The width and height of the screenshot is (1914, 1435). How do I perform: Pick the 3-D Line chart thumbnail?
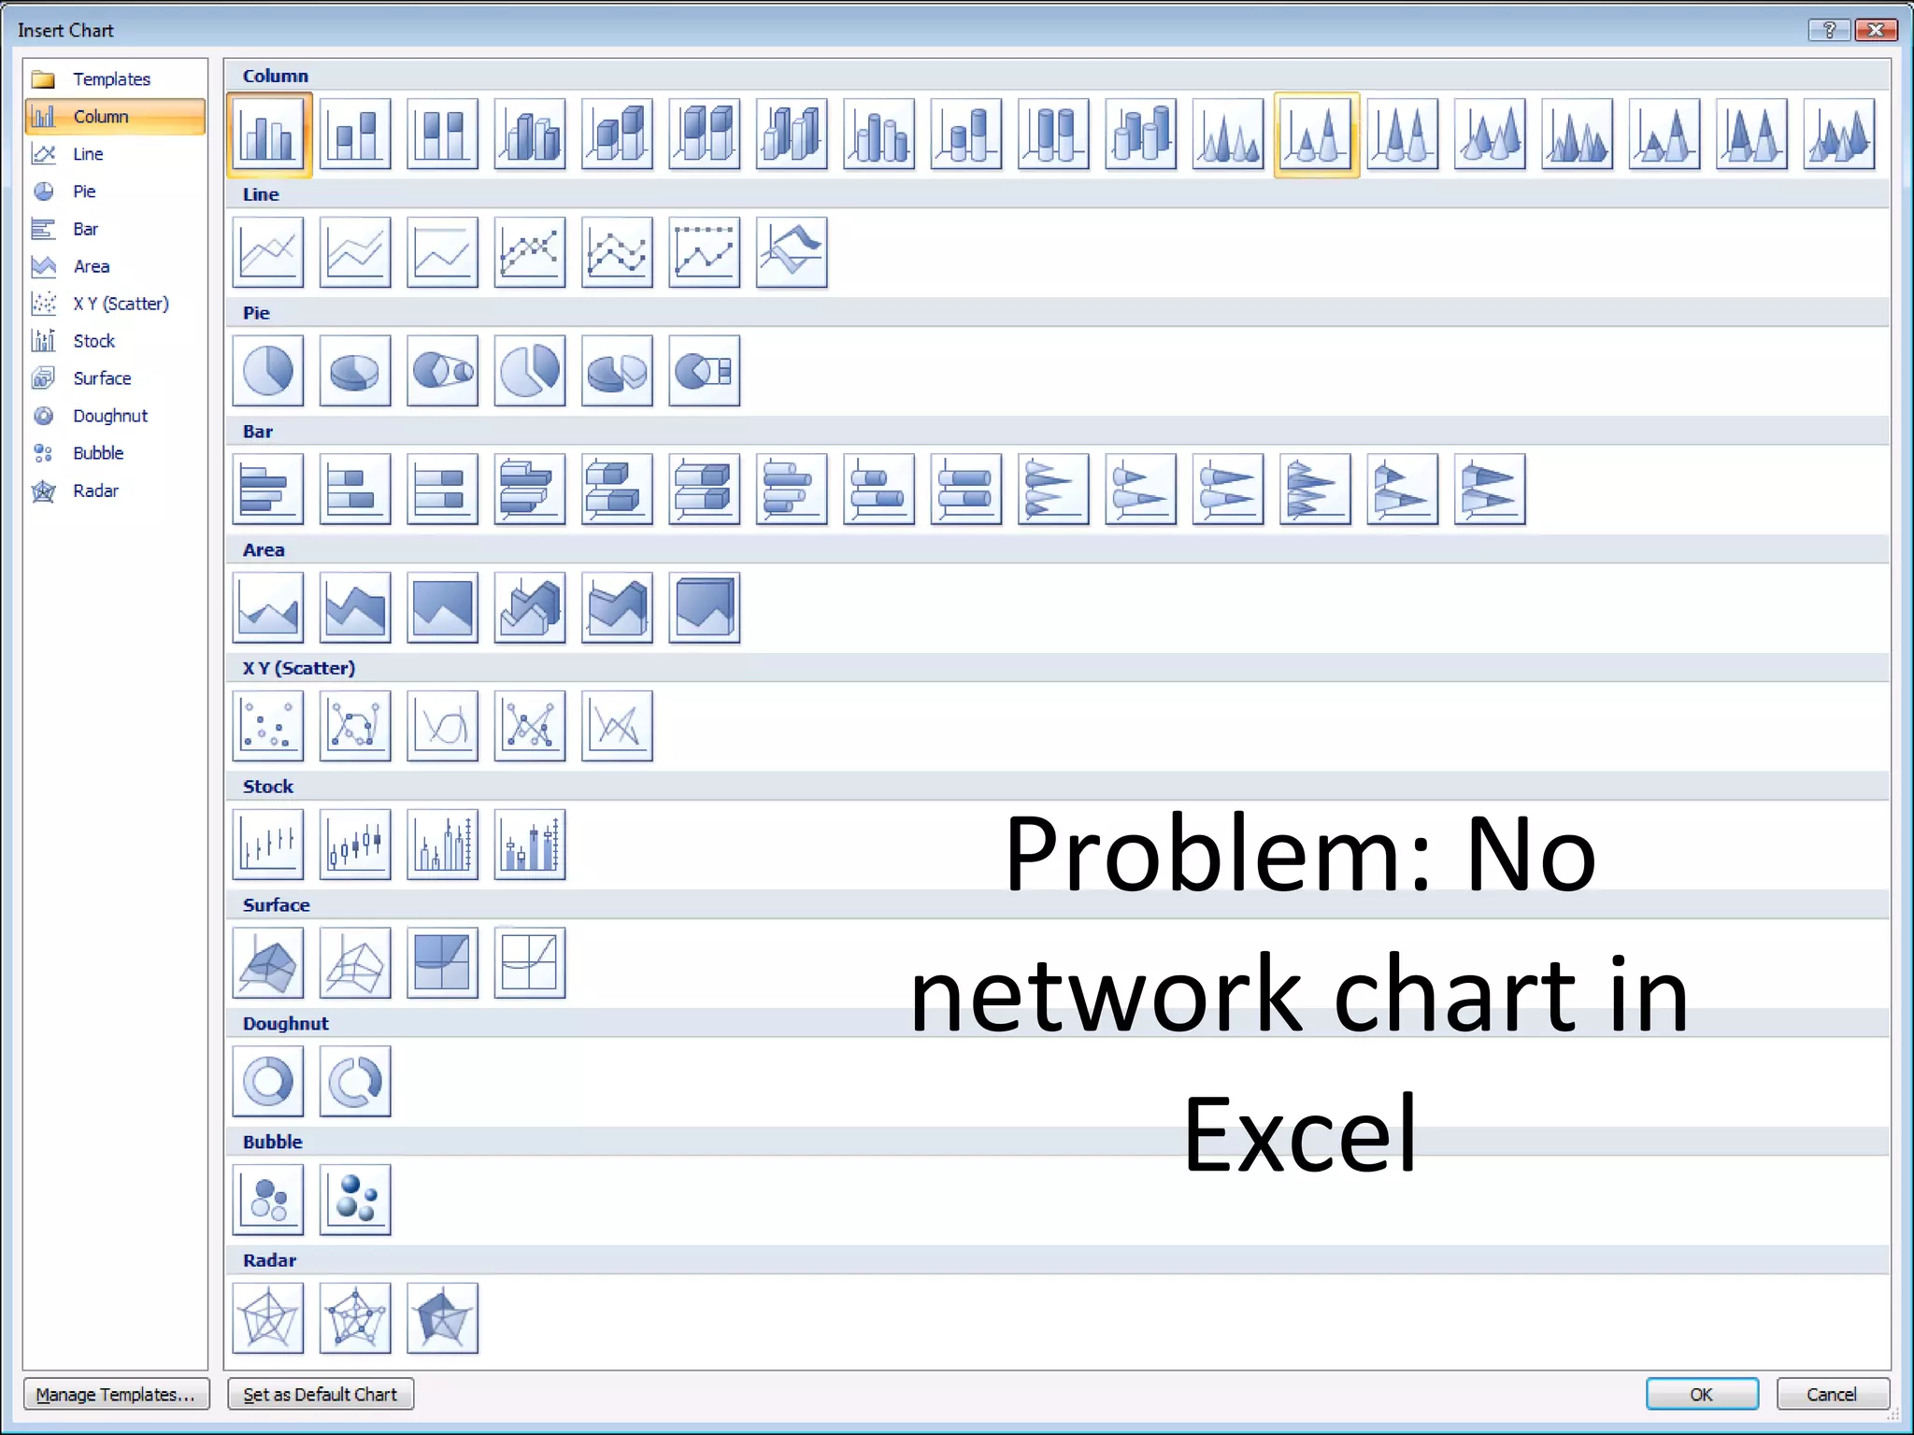coord(792,252)
